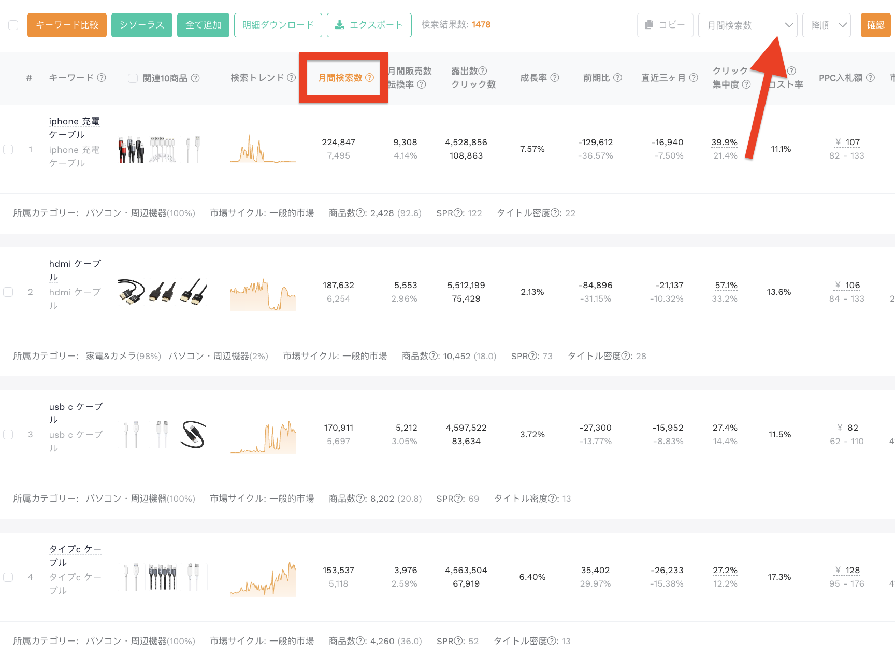Open the 降順 sort order dropdown
Viewport: 895px width, 655px height.
point(827,25)
